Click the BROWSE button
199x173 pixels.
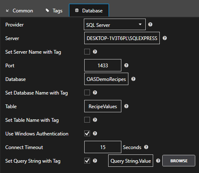click(179, 161)
